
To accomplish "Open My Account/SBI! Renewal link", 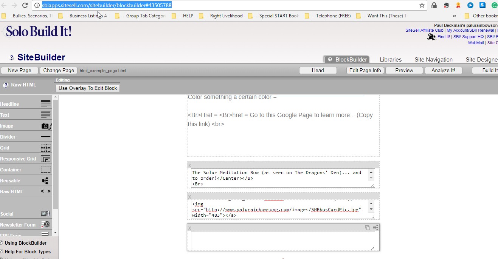I will (x=470, y=30).
